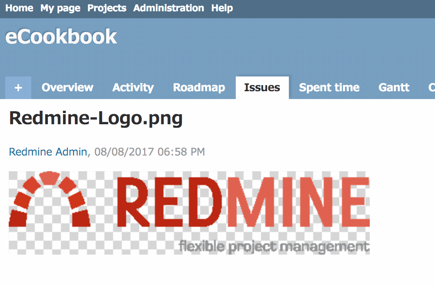Open Administration in top menu
Viewport: 435px width, 285px height.
coord(169,8)
